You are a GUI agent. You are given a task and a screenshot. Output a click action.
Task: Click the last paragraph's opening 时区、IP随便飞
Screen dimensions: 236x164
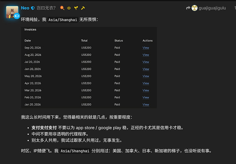(36, 151)
